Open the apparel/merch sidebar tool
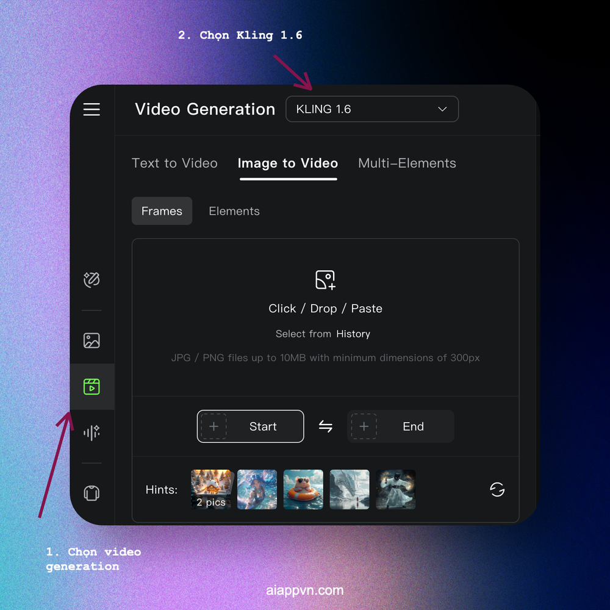The width and height of the screenshot is (610, 610). (x=91, y=493)
